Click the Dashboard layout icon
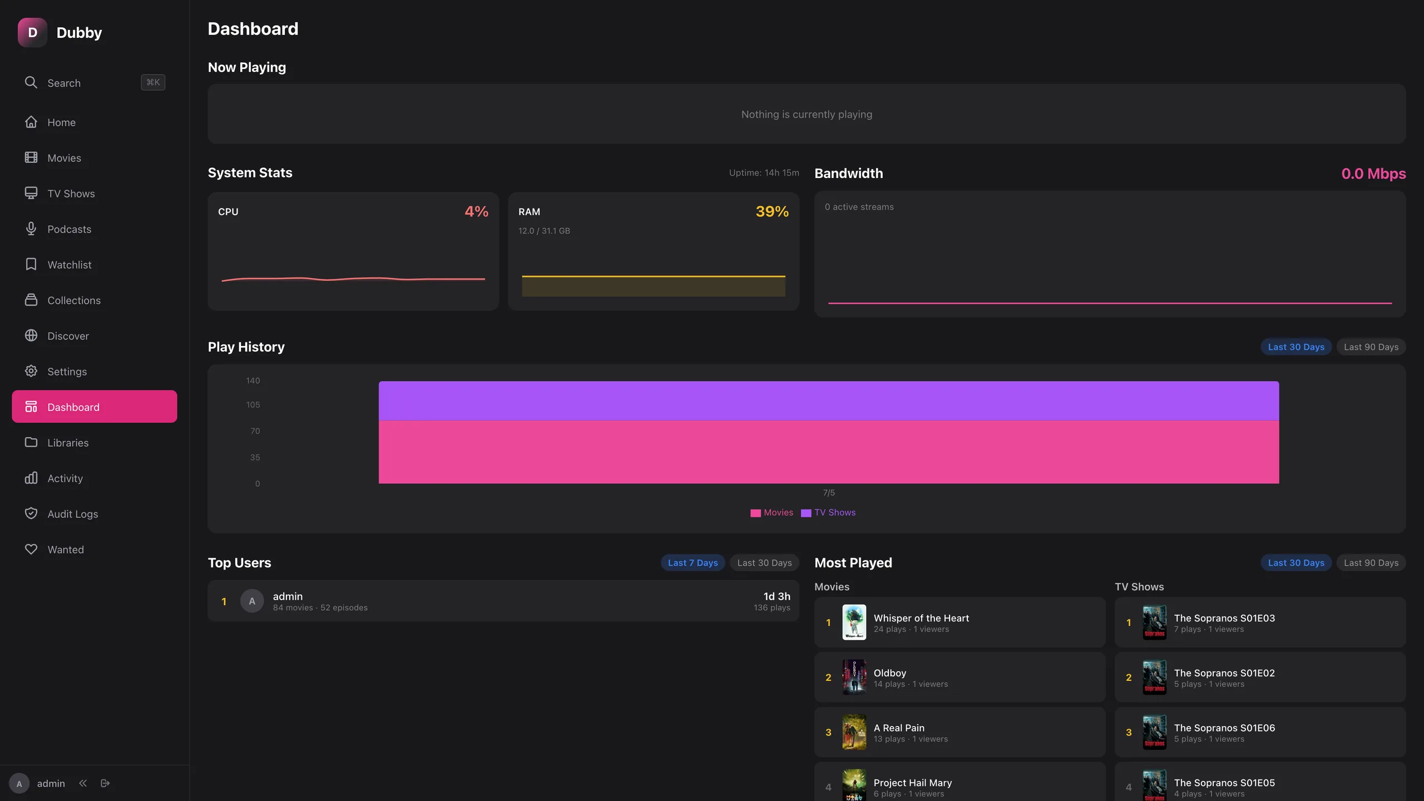 click(x=31, y=407)
